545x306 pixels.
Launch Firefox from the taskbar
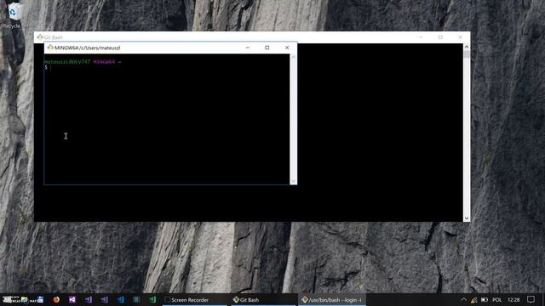pos(56,299)
